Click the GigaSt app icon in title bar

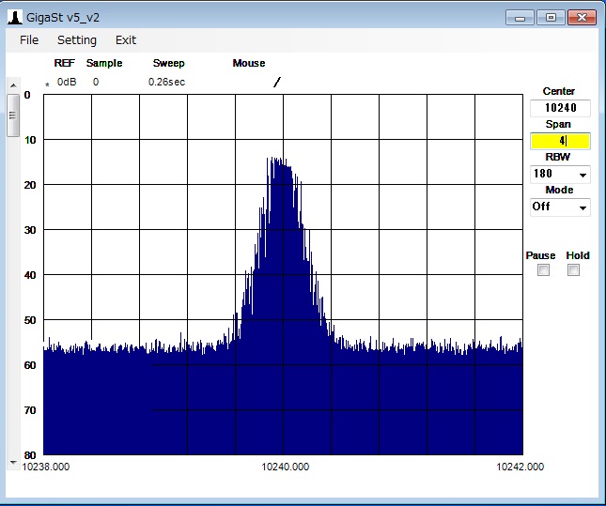click(15, 18)
